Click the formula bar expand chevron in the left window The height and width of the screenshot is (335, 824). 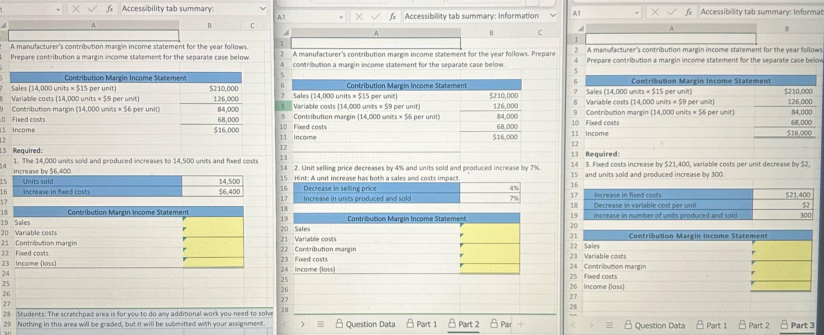tap(262, 9)
